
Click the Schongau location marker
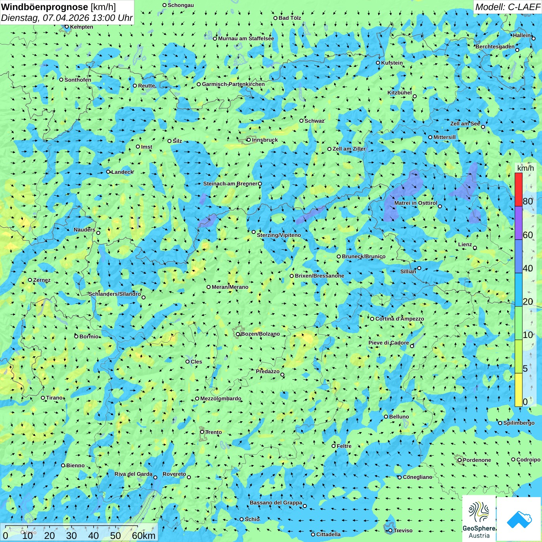(165, 5)
